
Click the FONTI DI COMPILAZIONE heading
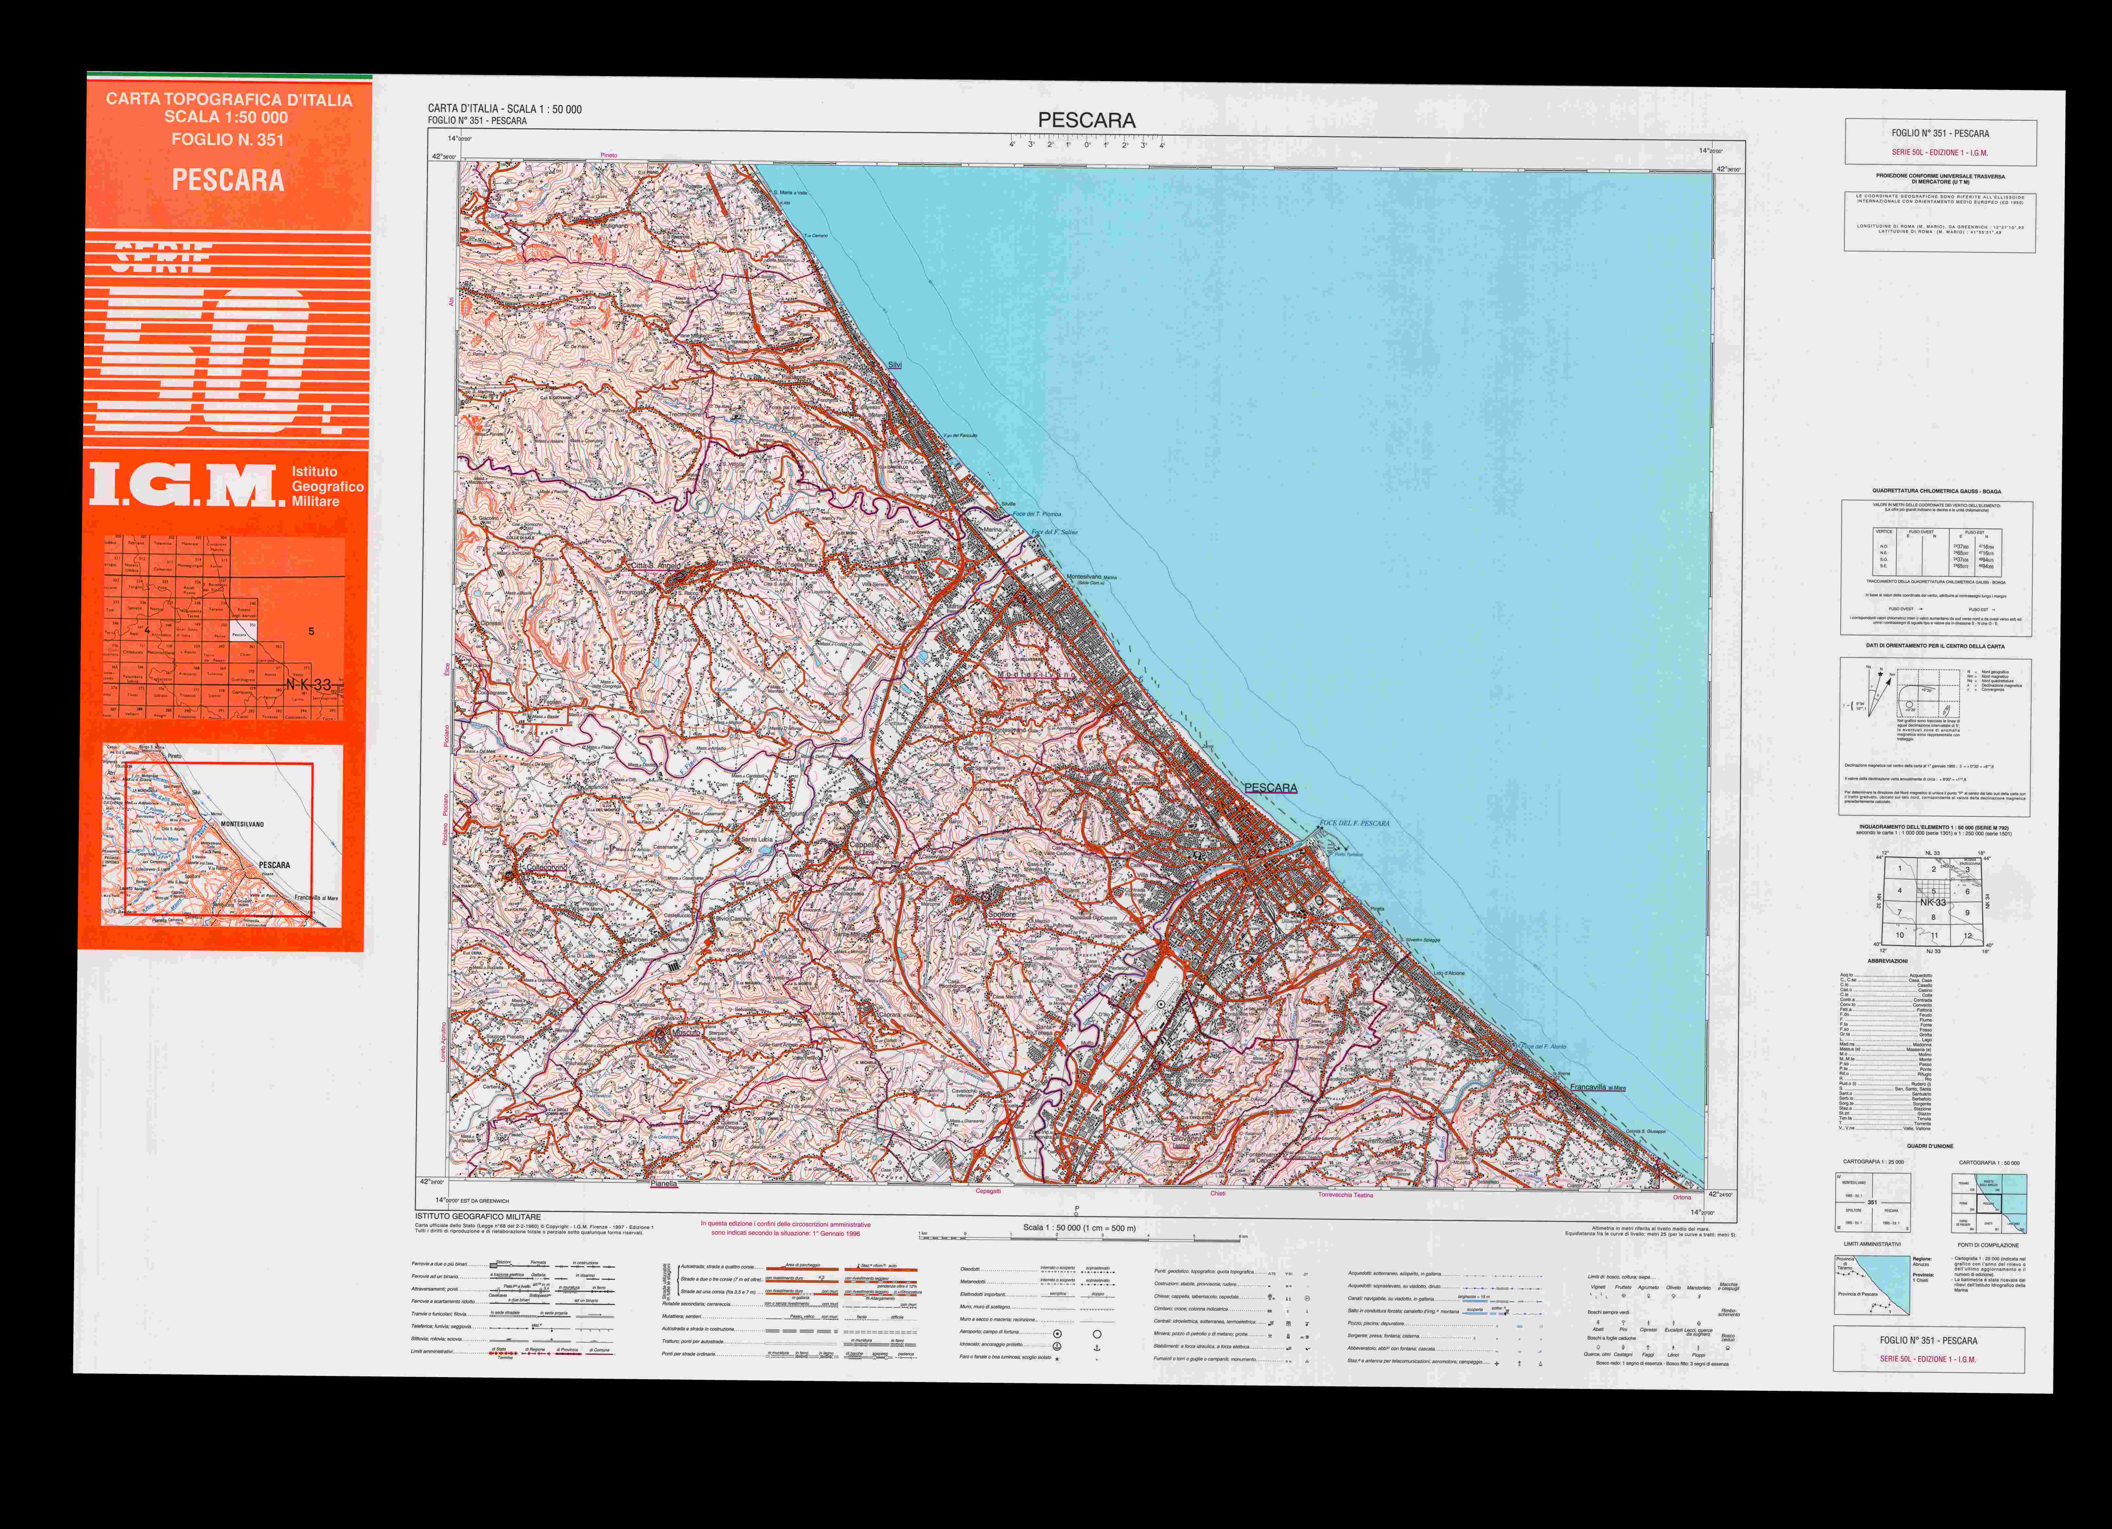(1988, 1245)
